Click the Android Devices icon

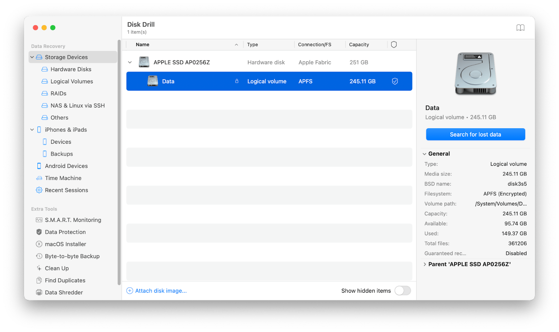click(x=39, y=166)
